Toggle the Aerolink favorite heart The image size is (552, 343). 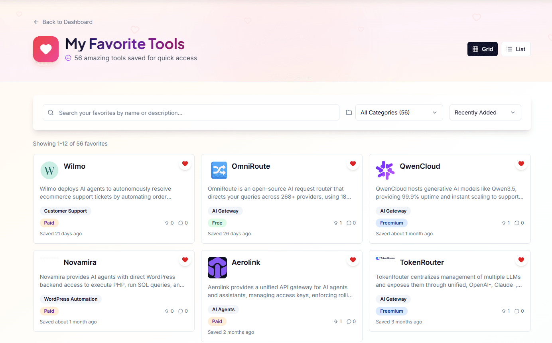[353, 260]
